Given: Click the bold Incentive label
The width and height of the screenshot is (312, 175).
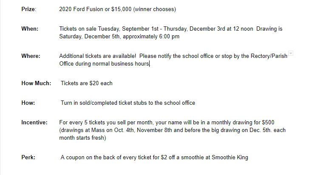Looking at the screenshot, I should (34, 122).
